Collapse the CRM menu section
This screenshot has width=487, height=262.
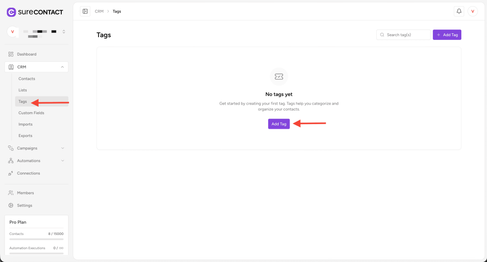click(x=62, y=67)
